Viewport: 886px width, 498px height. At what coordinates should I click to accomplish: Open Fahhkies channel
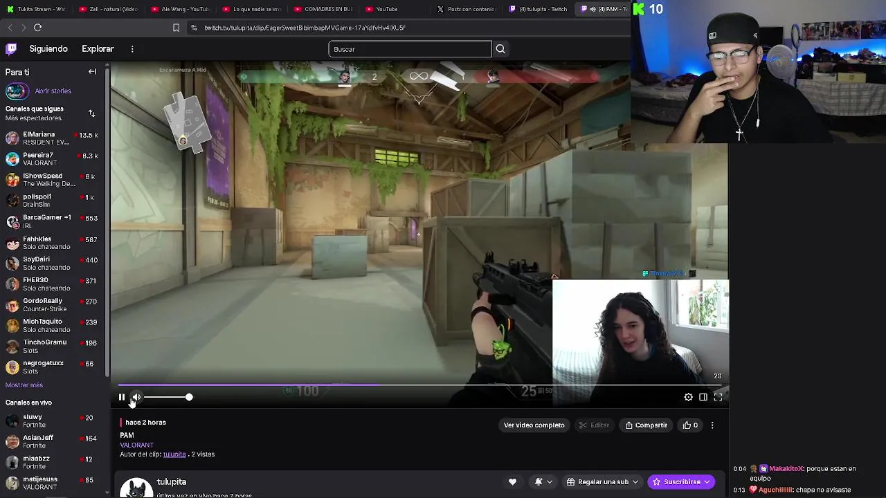point(53,243)
